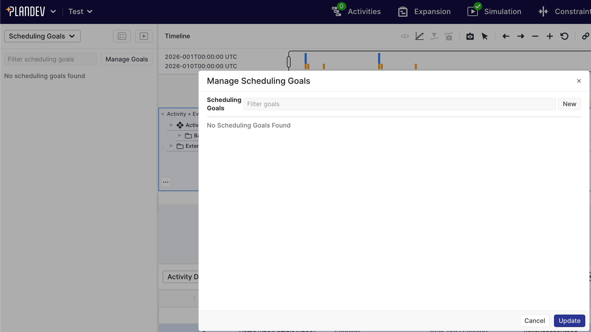Click the zoom in icon on timeline toolbar
The image size is (591, 332).
pyautogui.click(x=549, y=36)
